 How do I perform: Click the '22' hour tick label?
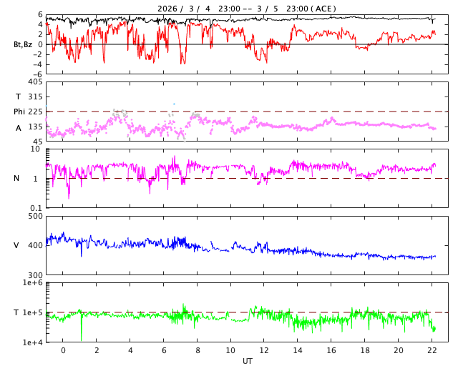432,350
